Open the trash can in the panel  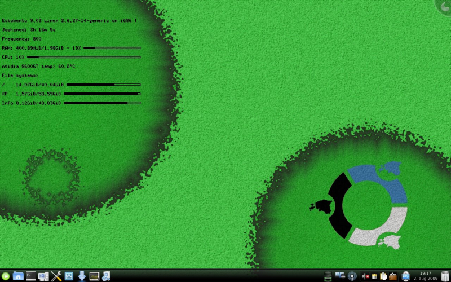tap(445, 276)
